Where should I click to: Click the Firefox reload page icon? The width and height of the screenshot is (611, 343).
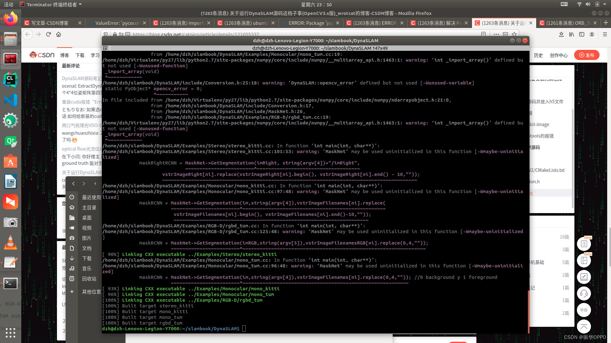(48, 34)
